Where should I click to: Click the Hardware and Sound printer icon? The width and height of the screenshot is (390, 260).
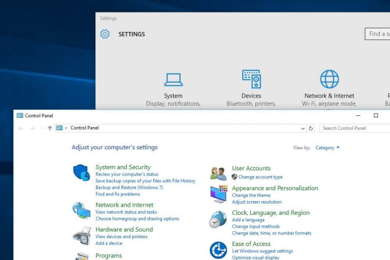point(82,236)
